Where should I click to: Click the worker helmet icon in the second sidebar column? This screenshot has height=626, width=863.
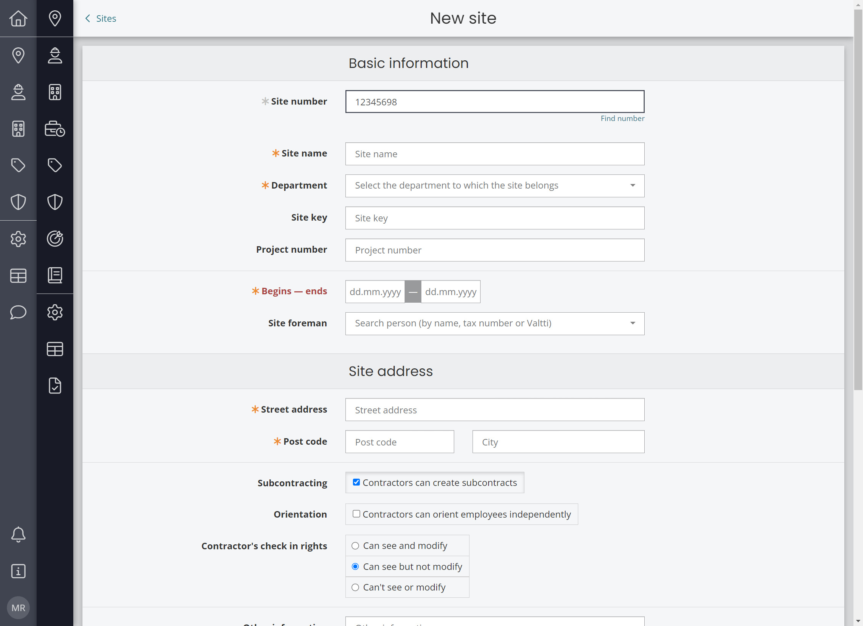pos(55,55)
